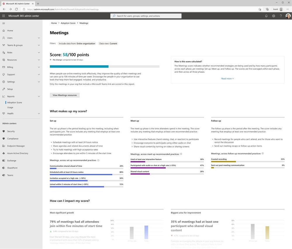Image resolution: width=292 pixels, height=249 pixels.
Task: Click the Teams & groups icon
Action: [4, 45]
